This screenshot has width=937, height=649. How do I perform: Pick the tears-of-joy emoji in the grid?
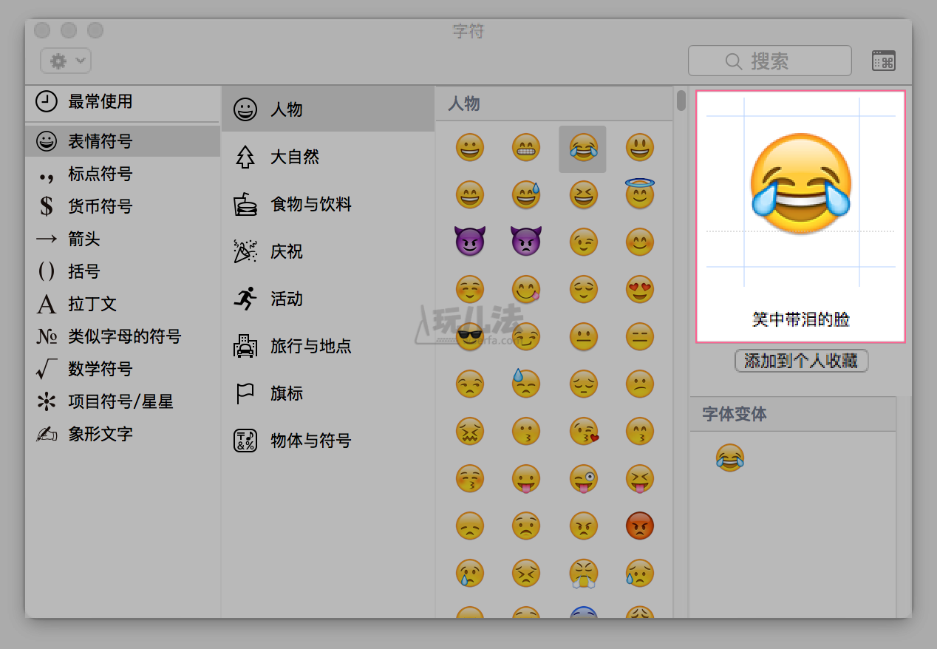[583, 148]
